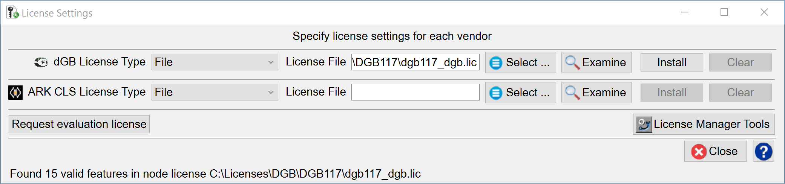Open the blue help question mark icon
Screen dimensions: 785x184
coord(763,151)
